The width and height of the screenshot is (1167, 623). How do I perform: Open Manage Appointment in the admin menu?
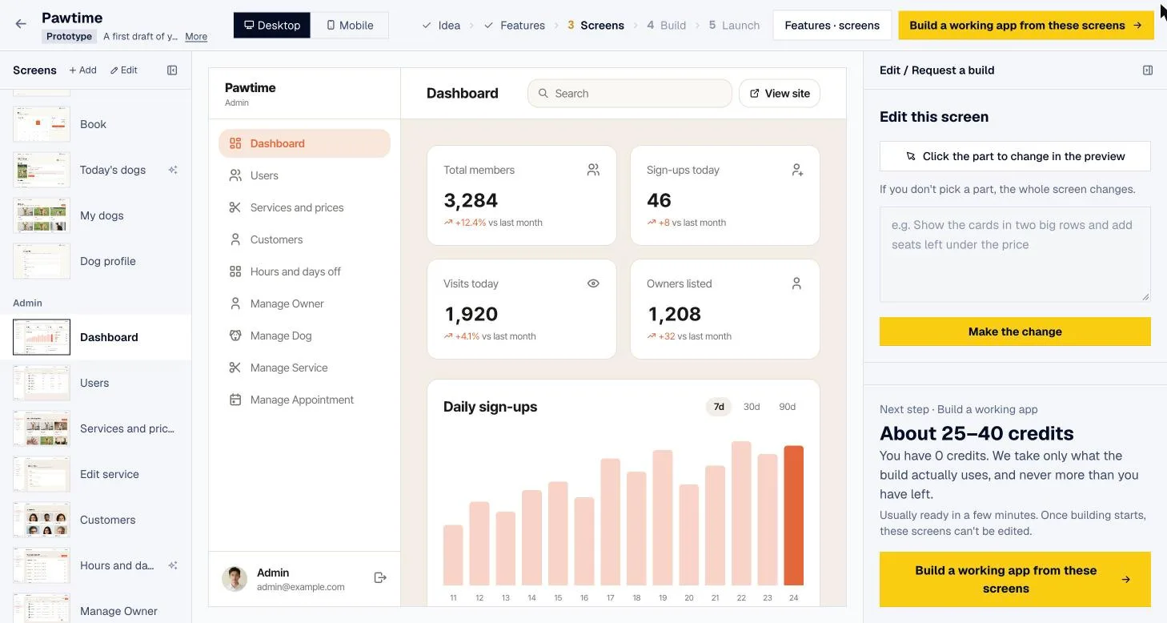tap(304, 400)
